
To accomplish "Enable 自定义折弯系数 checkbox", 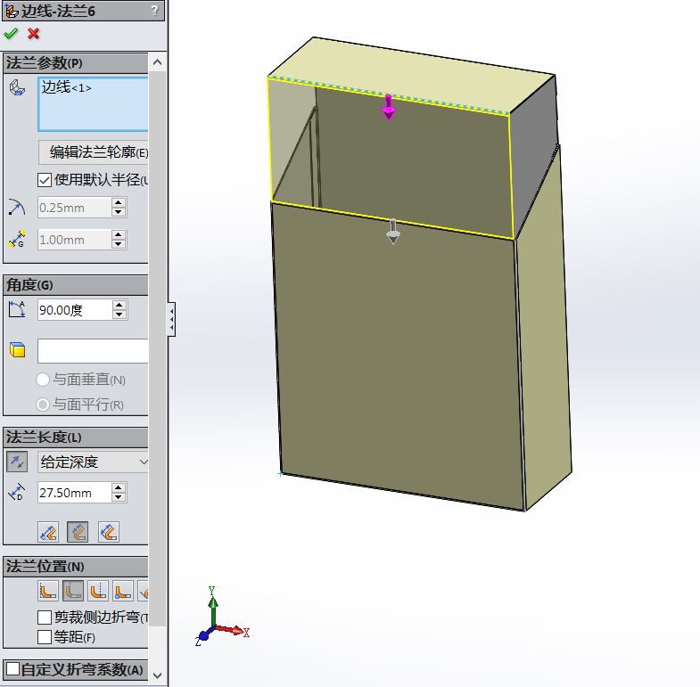I will point(12,669).
